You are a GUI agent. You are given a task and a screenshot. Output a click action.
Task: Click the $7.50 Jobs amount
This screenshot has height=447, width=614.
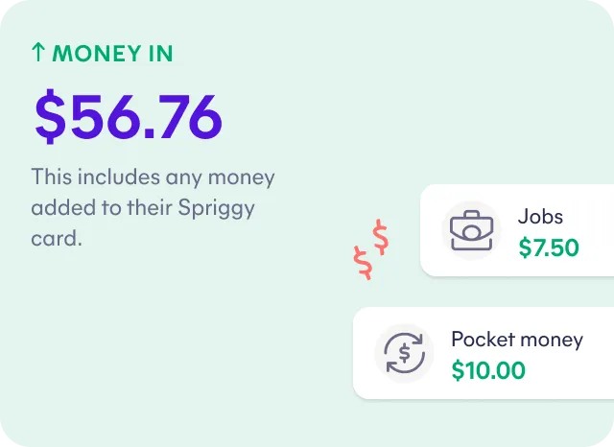pyautogui.click(x=549, y=248)
